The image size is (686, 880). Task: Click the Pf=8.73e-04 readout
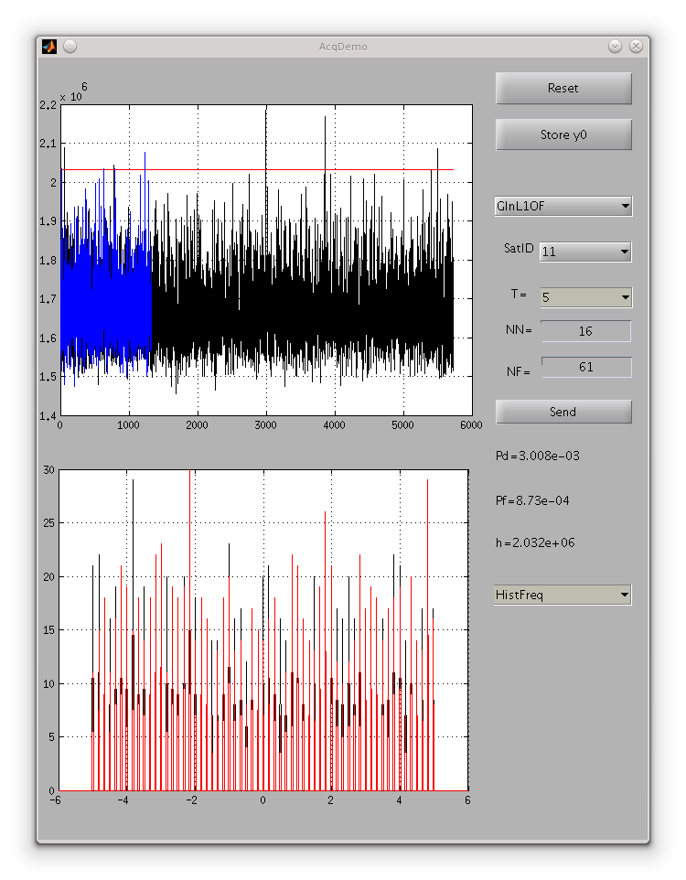(x=532, y=500)
